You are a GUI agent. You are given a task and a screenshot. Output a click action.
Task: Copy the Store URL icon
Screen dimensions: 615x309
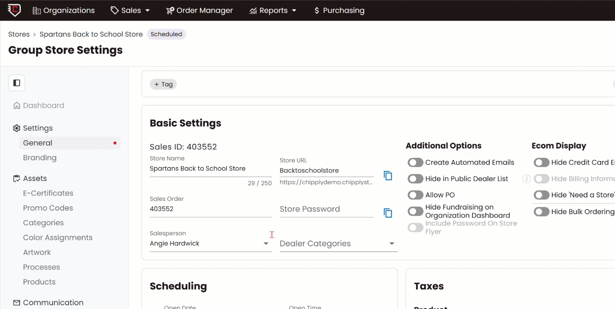tap(388, 175)
